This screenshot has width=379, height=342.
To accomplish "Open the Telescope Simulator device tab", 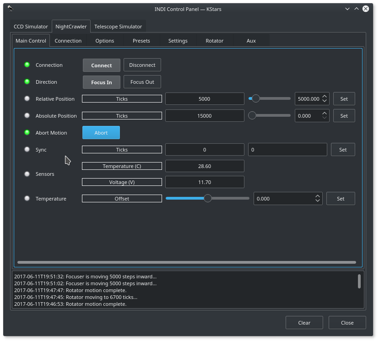I will pos(118,27).
